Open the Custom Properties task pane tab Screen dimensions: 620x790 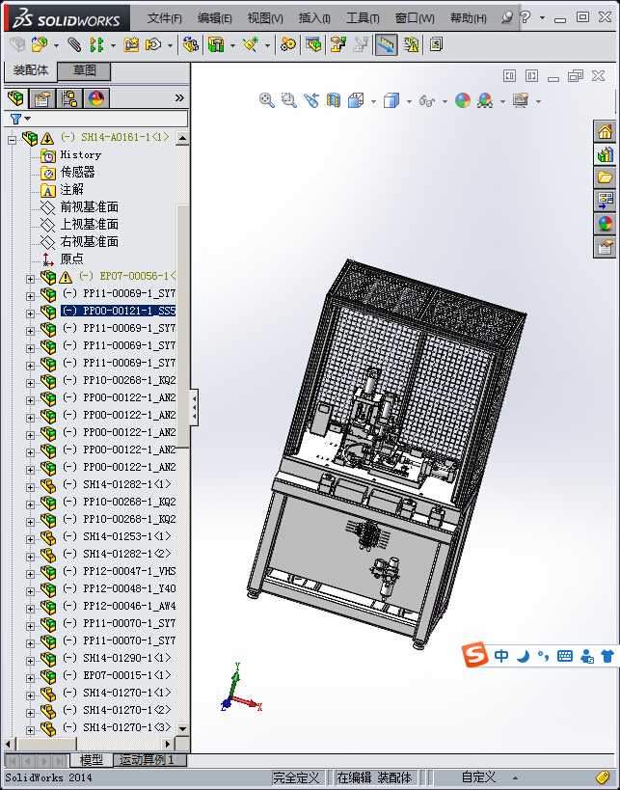coord(605,247)
